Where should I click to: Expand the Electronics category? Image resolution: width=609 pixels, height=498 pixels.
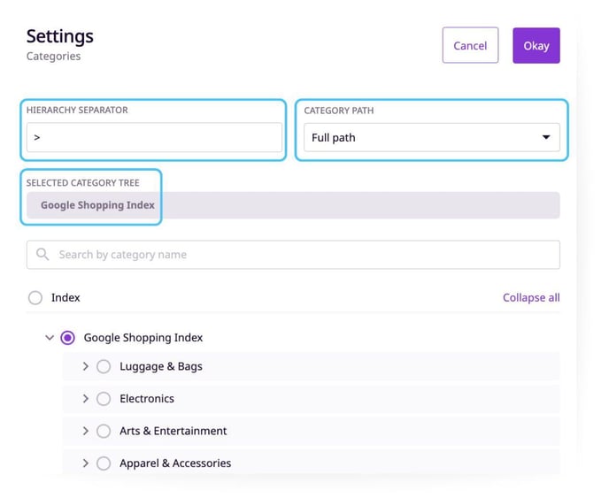pyautogui.click(x=86, y=398)
